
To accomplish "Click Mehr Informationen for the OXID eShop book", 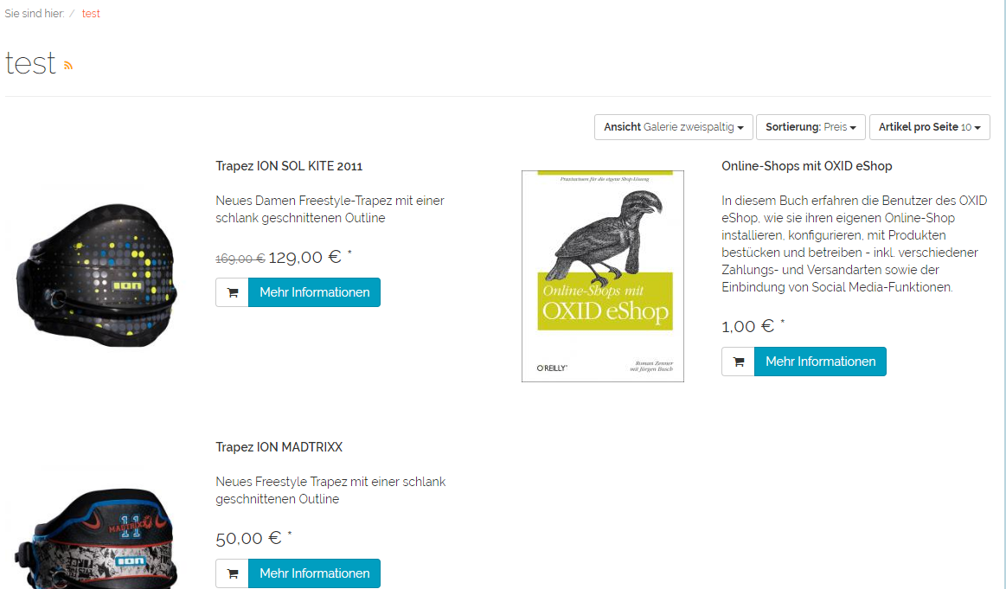I will click(820, 362).
